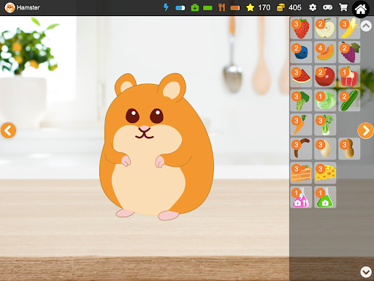Click the Hamster avatar icon
The image size is (374, 281).
[x=9, y=8]
